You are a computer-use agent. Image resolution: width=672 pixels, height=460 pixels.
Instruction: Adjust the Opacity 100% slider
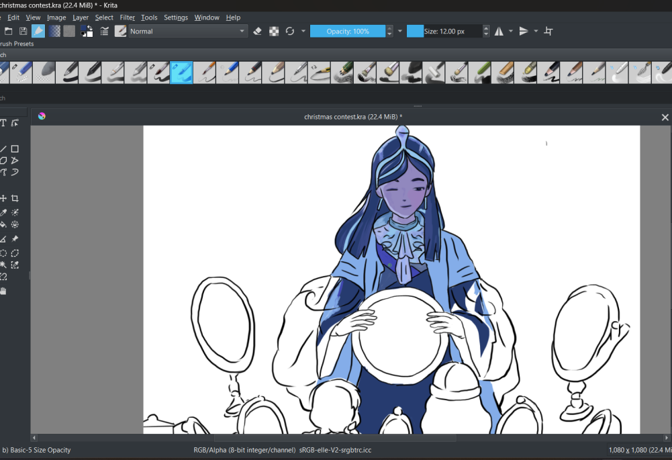[x=347, y=31]
